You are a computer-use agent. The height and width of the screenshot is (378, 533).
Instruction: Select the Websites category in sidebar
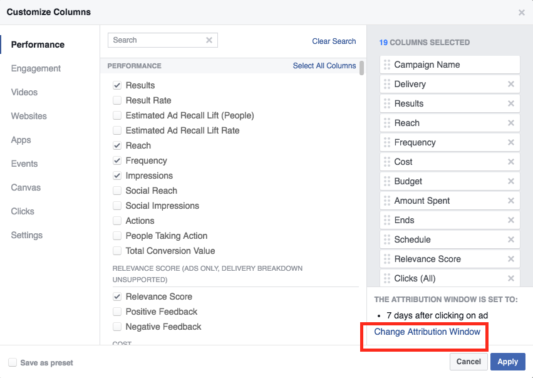[29, 116]
